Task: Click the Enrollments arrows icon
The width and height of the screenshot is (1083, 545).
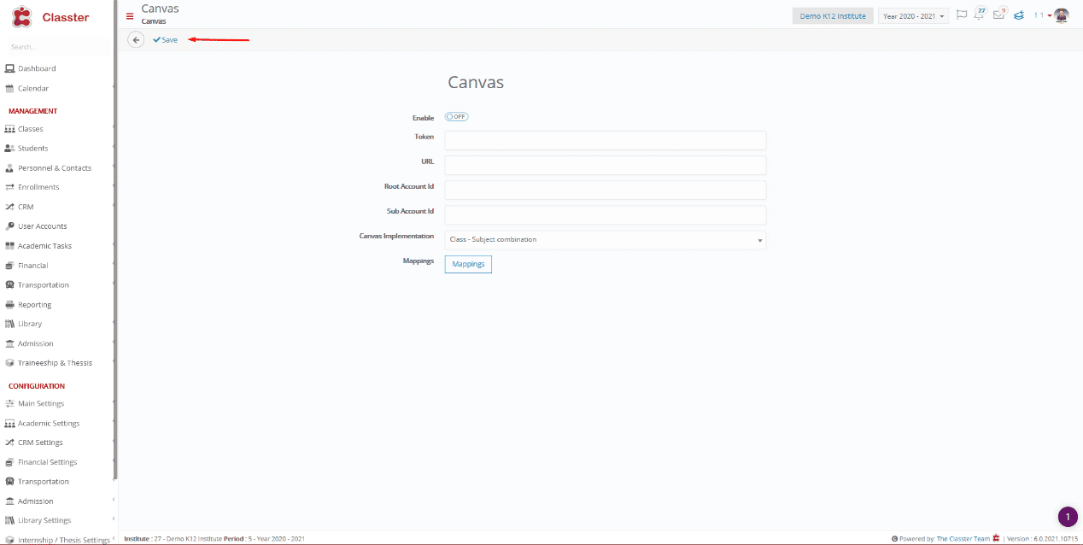Action: (x=10, y=187)
